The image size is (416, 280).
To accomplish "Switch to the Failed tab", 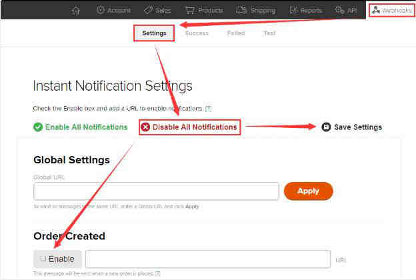I will pyautogui.click(x=236, y=33).
